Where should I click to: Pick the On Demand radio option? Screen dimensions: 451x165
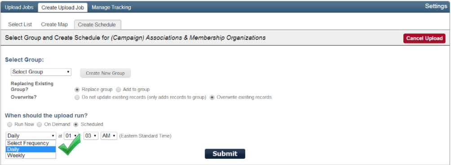point(40,125)
